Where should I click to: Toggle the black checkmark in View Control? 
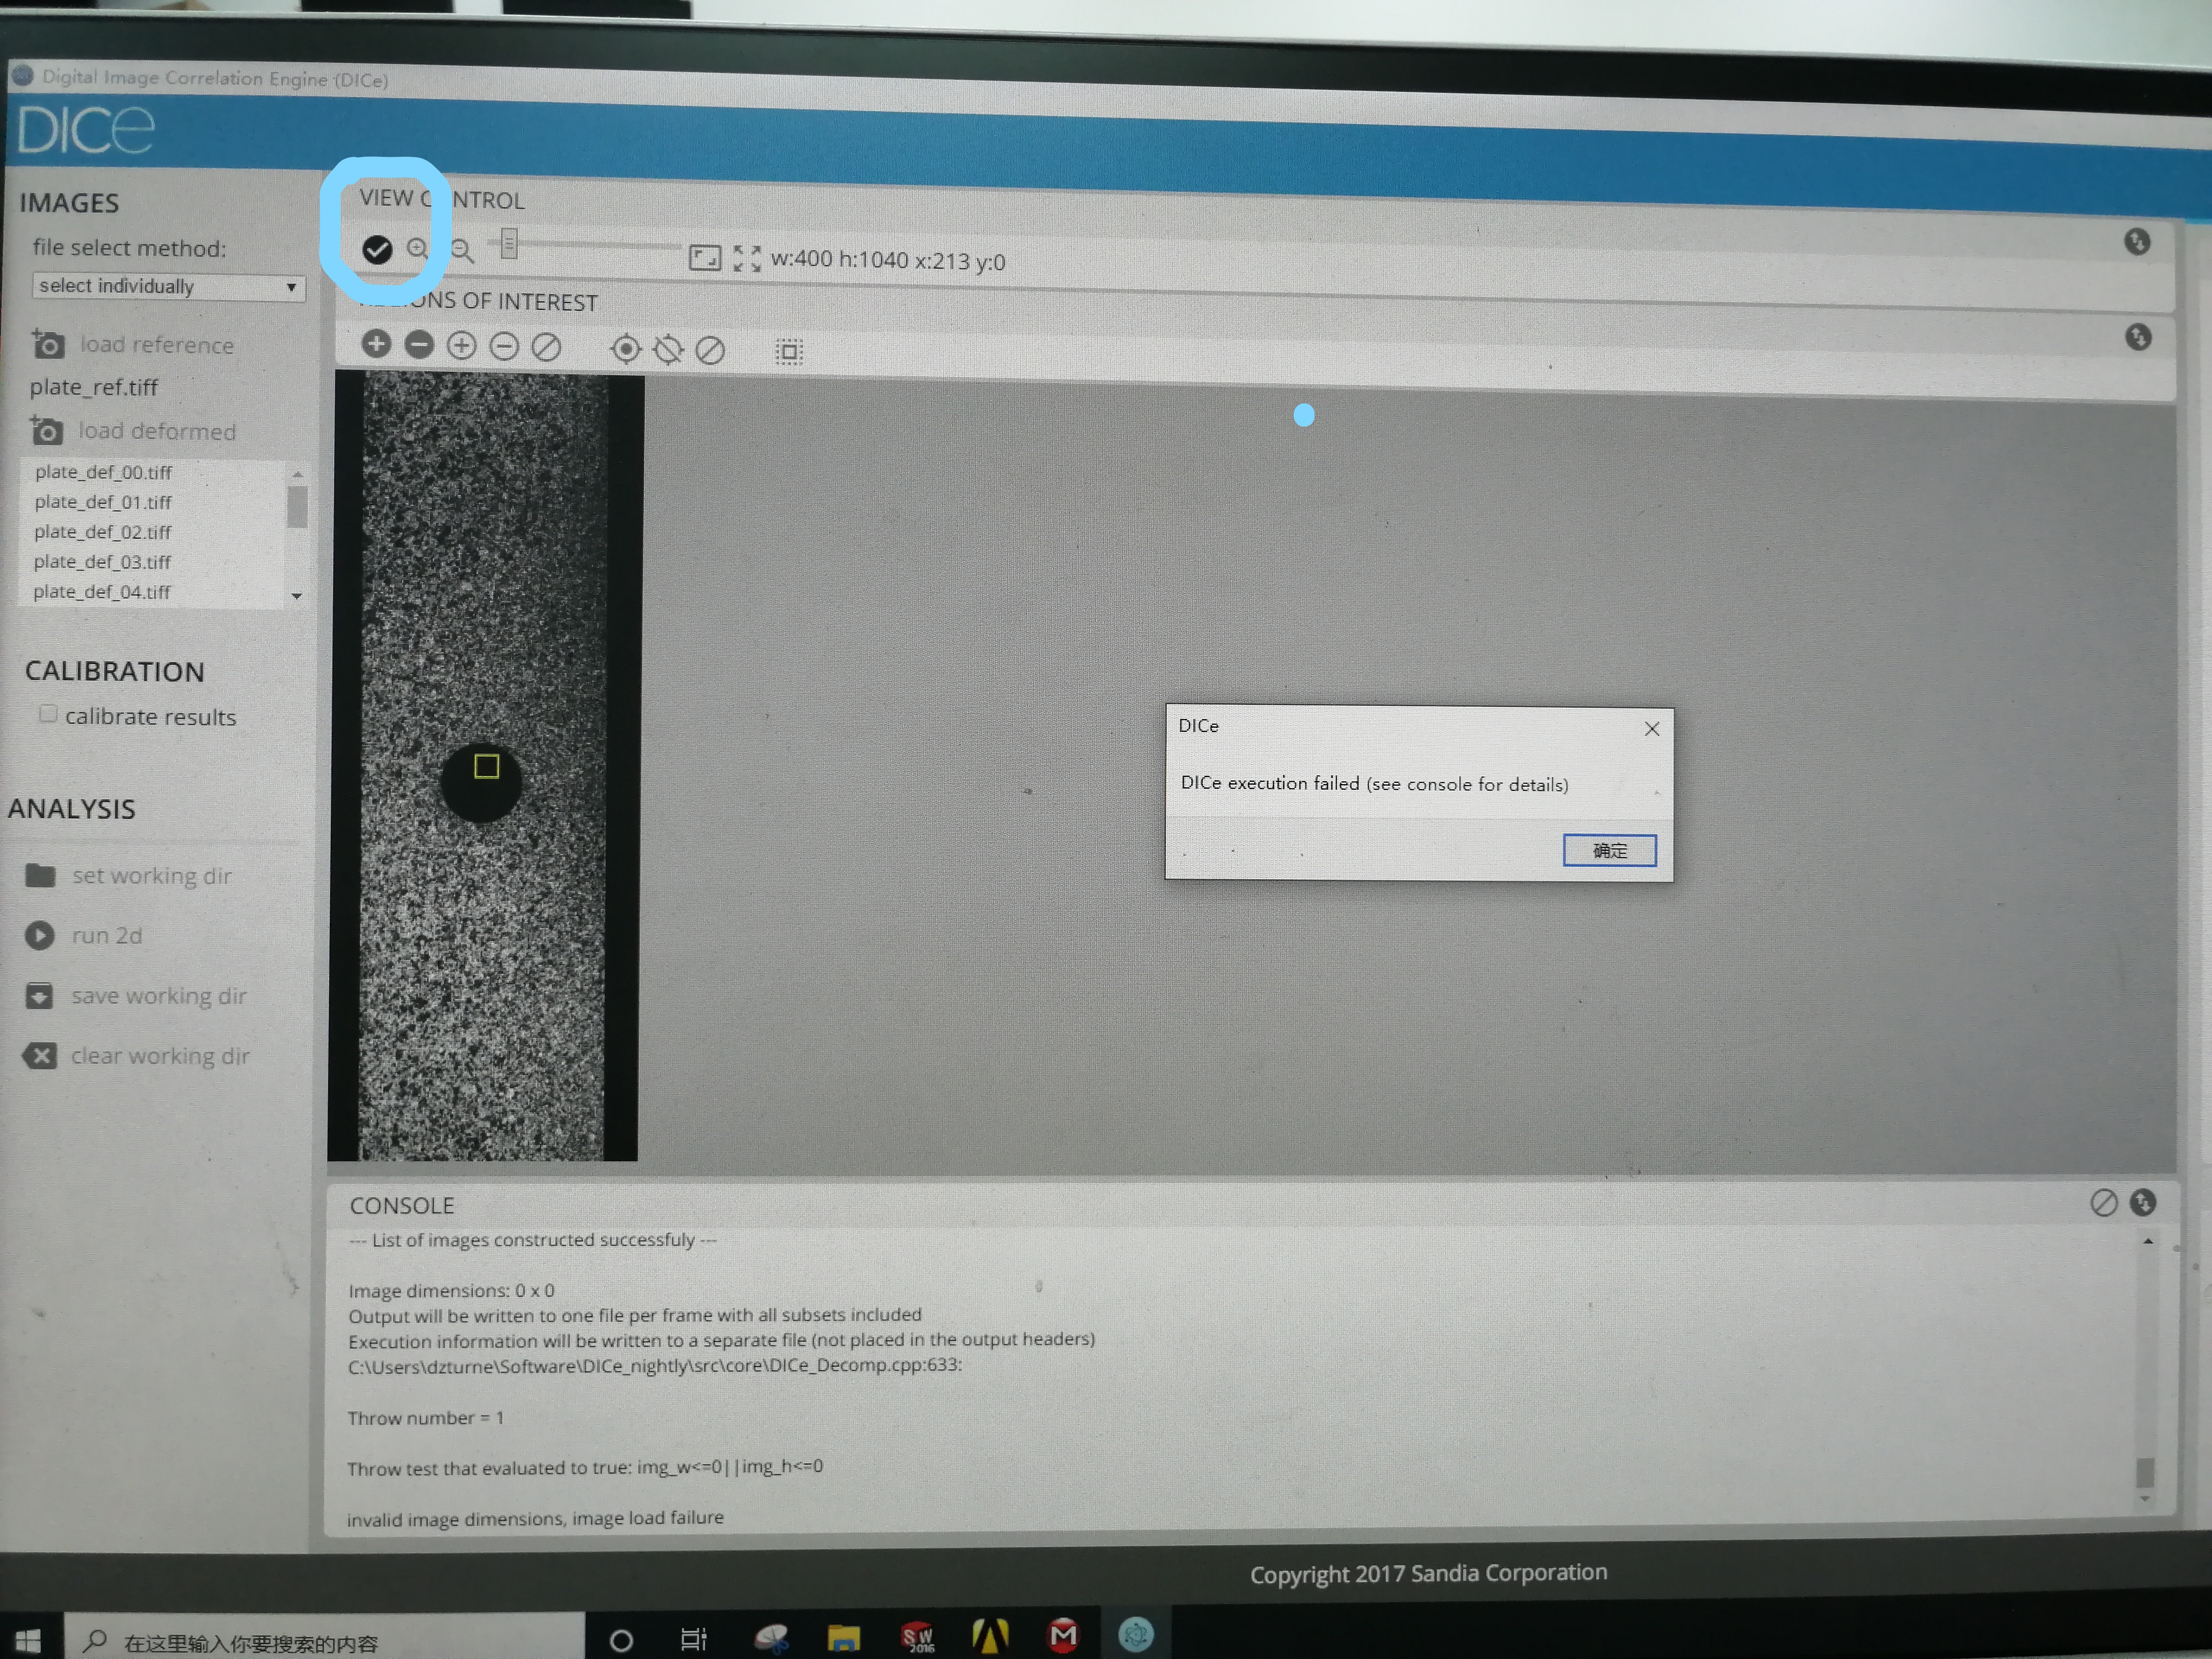(377, 249)
